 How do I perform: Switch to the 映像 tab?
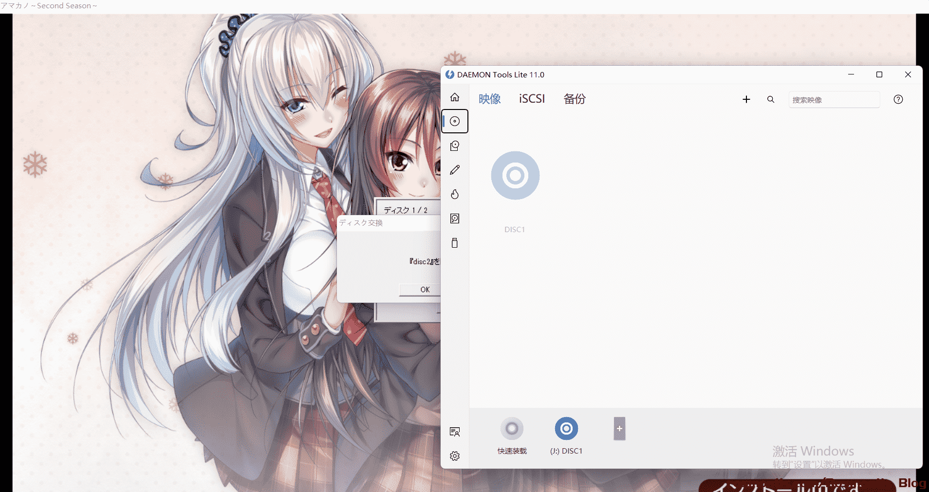pos(490,99)
